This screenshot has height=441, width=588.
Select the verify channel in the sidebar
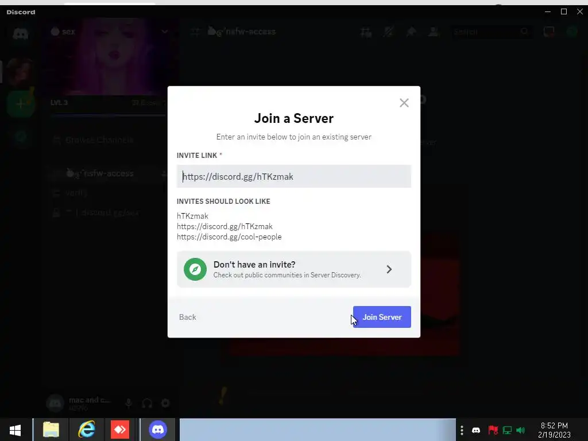(x=76, y=193)
